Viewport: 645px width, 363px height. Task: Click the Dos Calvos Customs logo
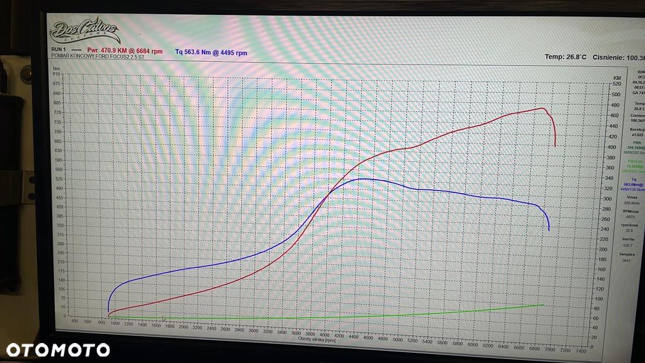(84, 30)
